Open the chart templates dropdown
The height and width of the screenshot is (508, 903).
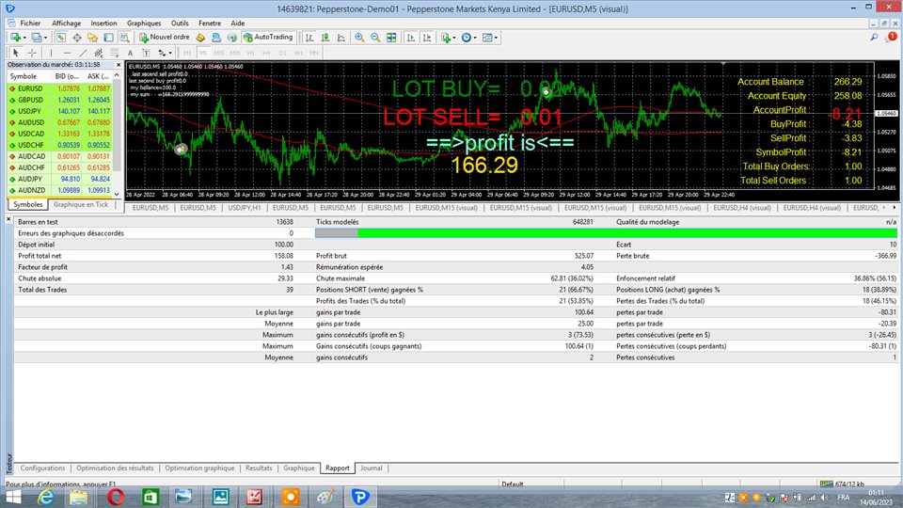pos(489,38)
